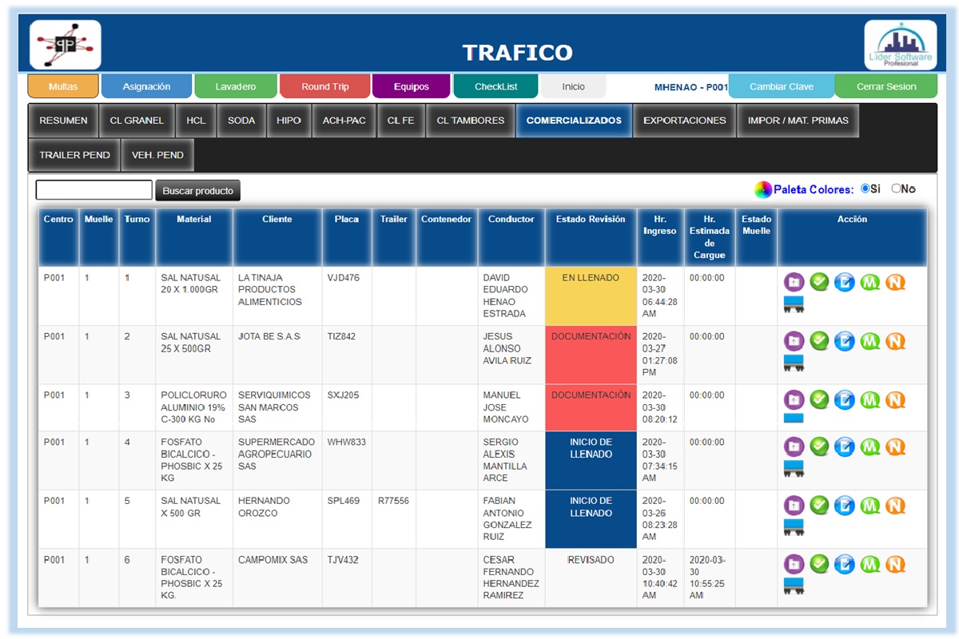959x639 pixels.
Task: Click orange N bubble icon for WHW833
Action: click(895, 447)
